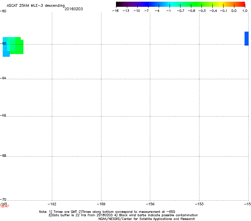Click the color bar label -0.5
The width and height of the screenshot is (251, 221).
click(x=202, y=11)
